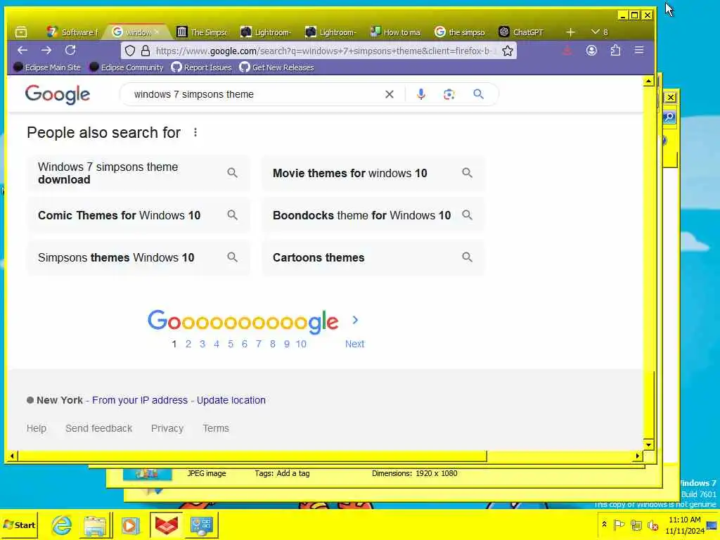This screenshot has width=720, height=540.
Task: Click horizontal scrollbar right arrow
Action: (x=637, y=456)
